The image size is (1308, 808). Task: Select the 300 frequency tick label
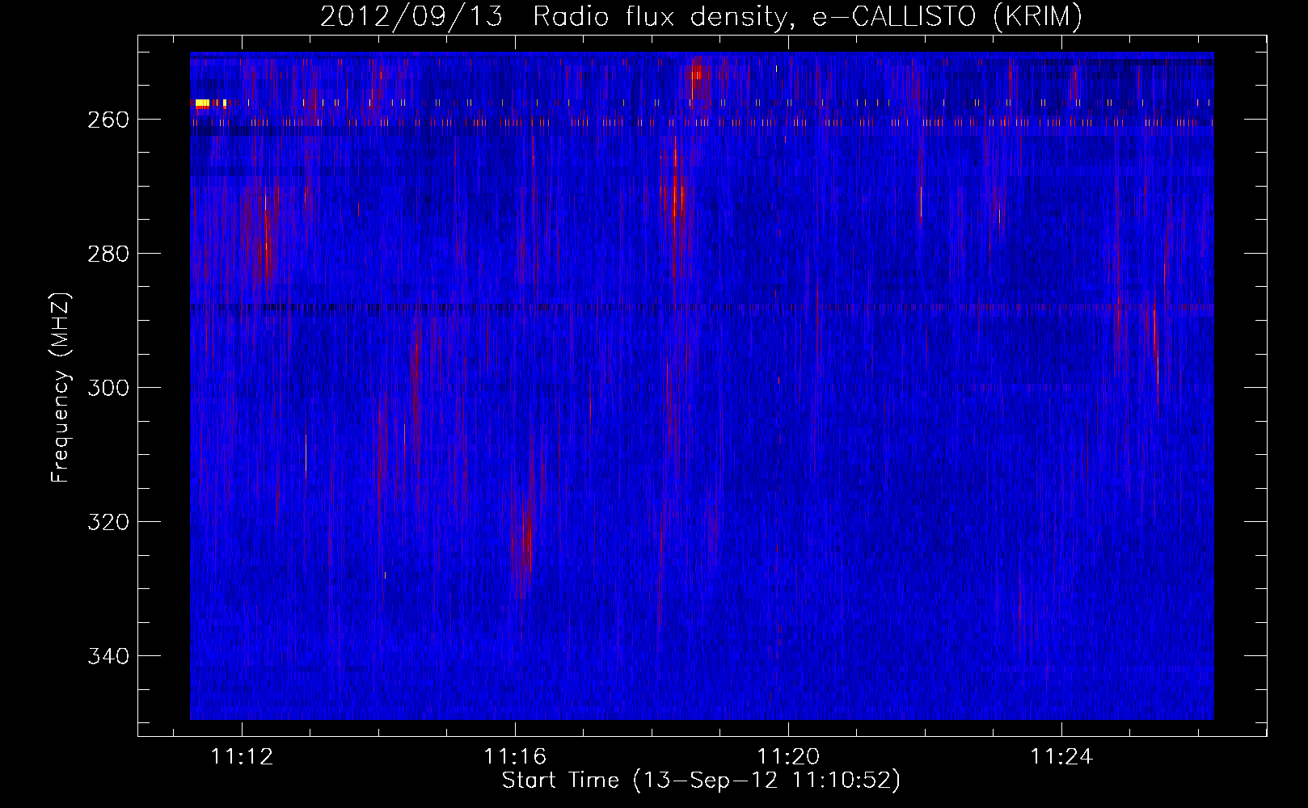(x=108, y=388)
